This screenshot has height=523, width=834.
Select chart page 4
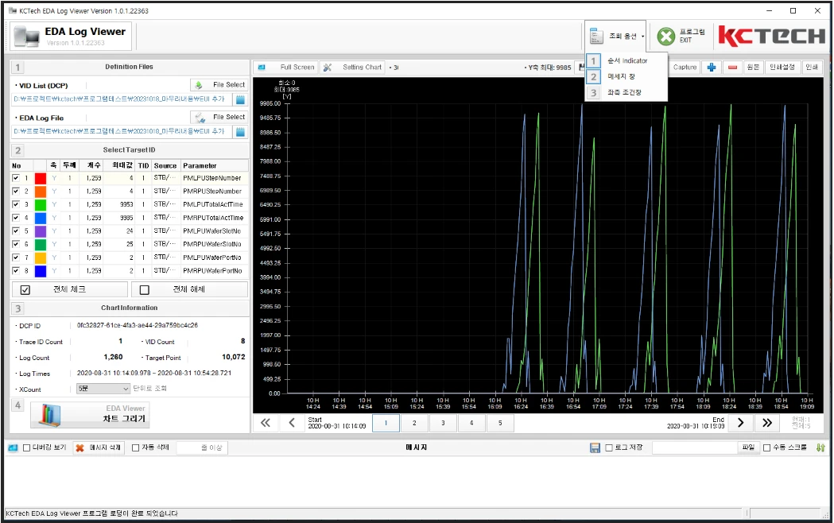(x=471, y=423)
